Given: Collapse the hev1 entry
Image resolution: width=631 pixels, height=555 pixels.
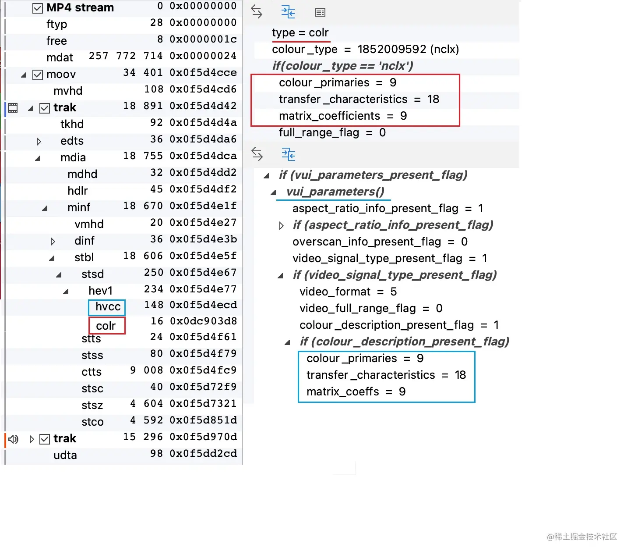Looking at the screenshot, I should click(66, 292).
